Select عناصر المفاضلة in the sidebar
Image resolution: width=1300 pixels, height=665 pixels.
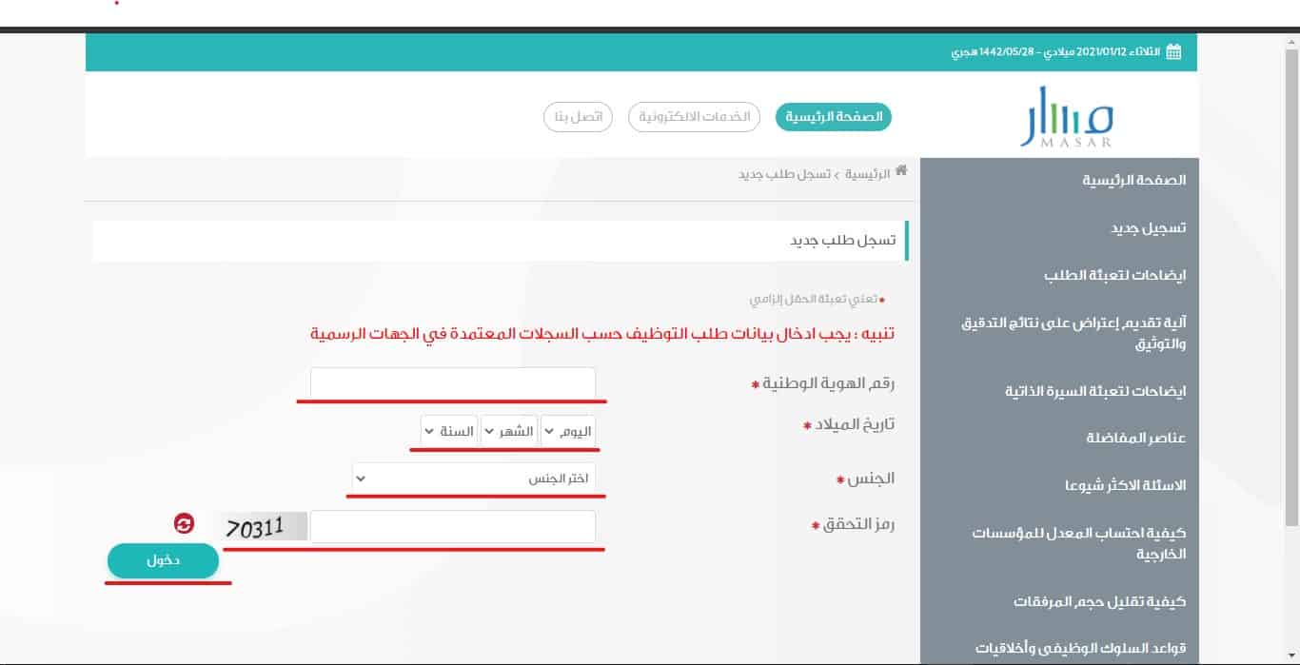click(x=1136, y=438)
